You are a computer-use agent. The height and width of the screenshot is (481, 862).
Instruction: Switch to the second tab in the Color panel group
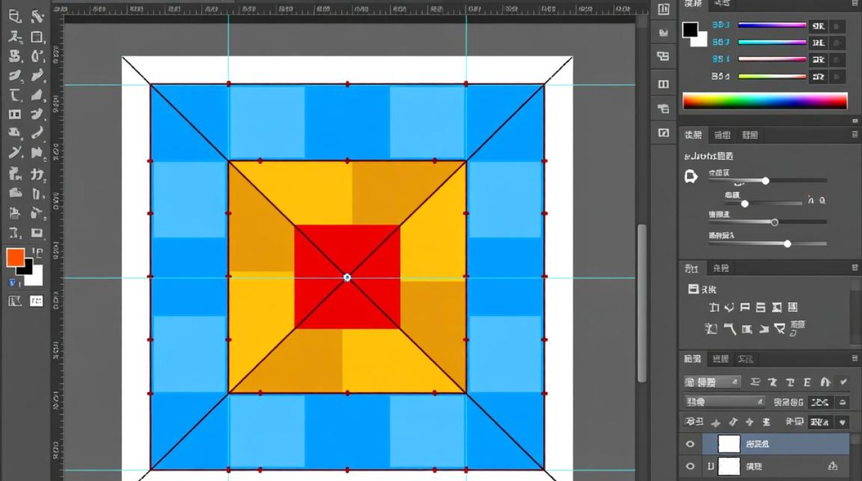(x=722, y=4)
